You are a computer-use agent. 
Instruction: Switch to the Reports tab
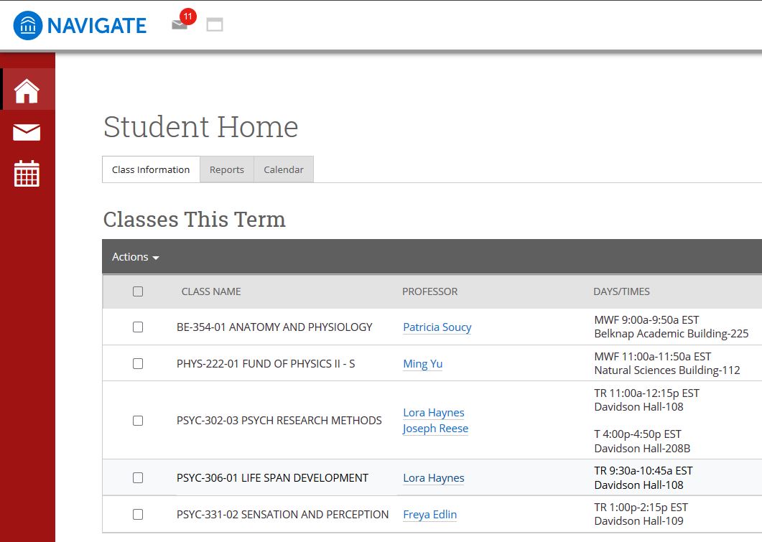227,170
